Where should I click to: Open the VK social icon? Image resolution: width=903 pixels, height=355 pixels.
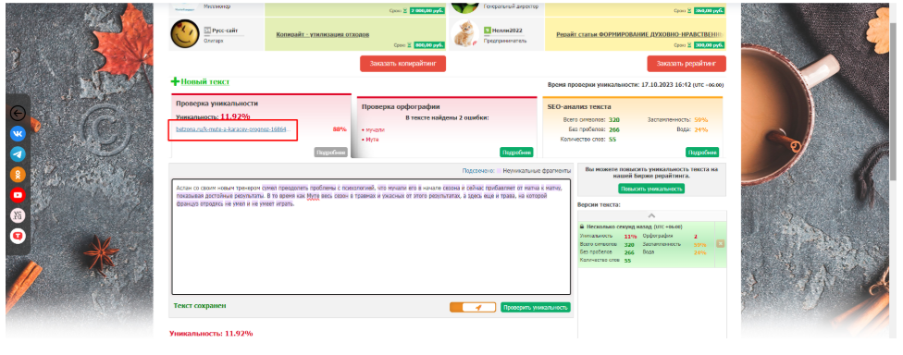tap(18, 134)
